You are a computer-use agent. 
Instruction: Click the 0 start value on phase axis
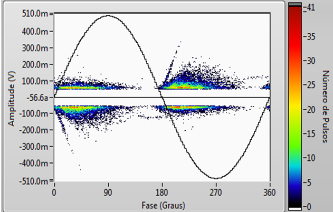[54, 192]
